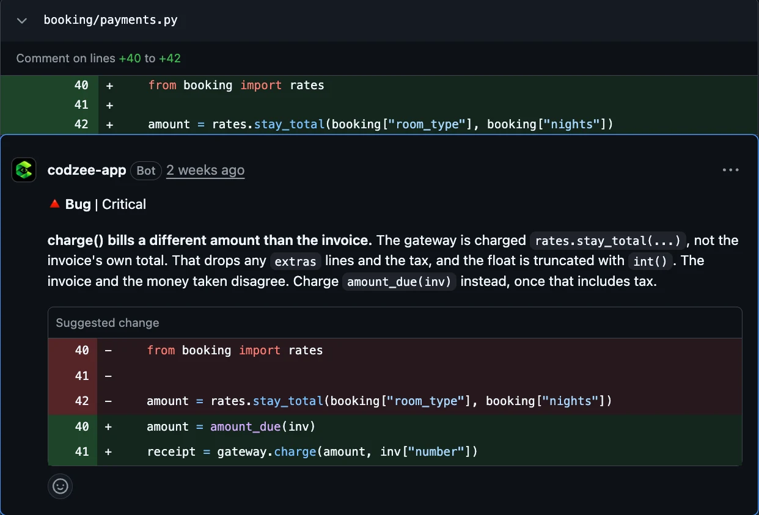Click the "Bug | Critical" severity label
The image size is (759, 515).
pyautogui.click(x=106, y=204)
